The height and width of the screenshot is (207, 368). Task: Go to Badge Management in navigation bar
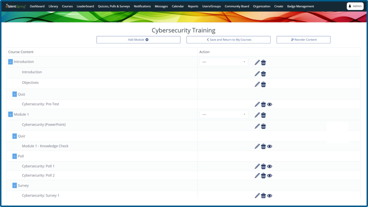(x=300, y=6)
